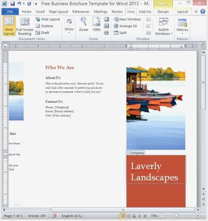The width and height of the screenshot is (208, 221).
Task: Open the Page Layout tab
Action: point(58,12)
